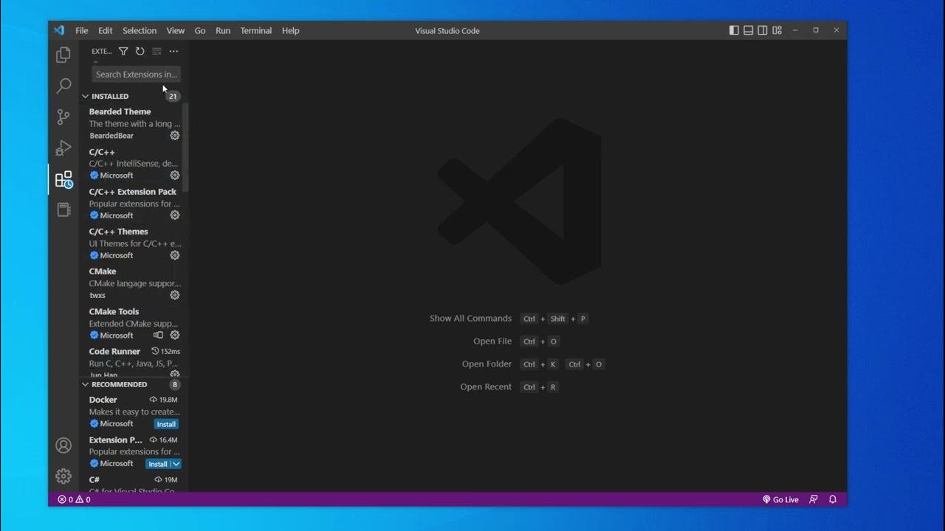Screen dimensions: 945x531
Task: Open gear menu for CMake Tools
Action: tap(175, 335)
